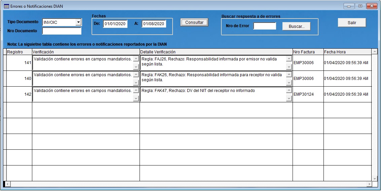Click up arrow of FAJ26 detail box
This screenshot has width=381, height=191.
(289, 59)
